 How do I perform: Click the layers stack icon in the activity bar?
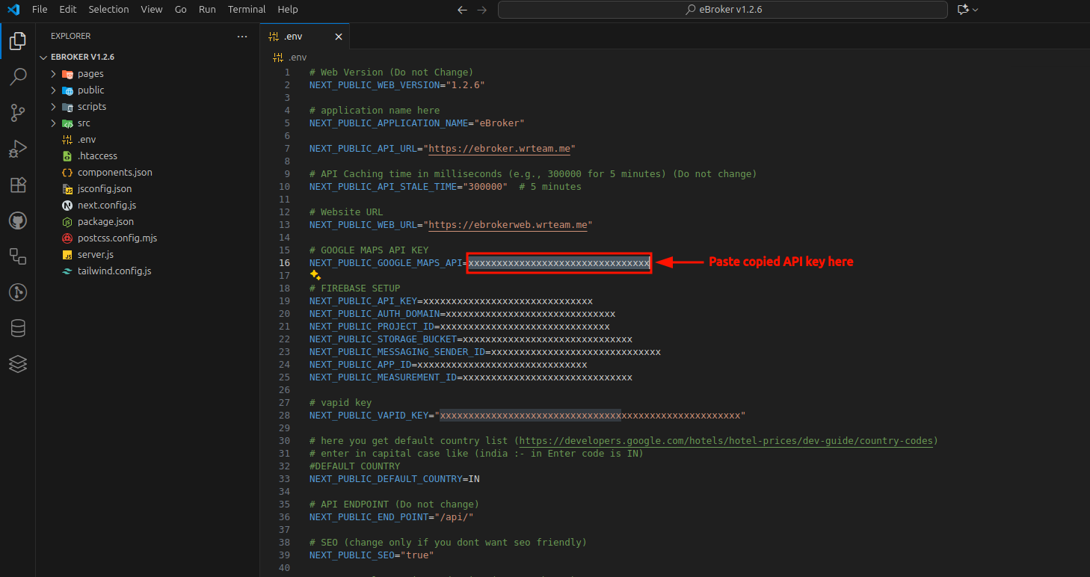point(18,364)
